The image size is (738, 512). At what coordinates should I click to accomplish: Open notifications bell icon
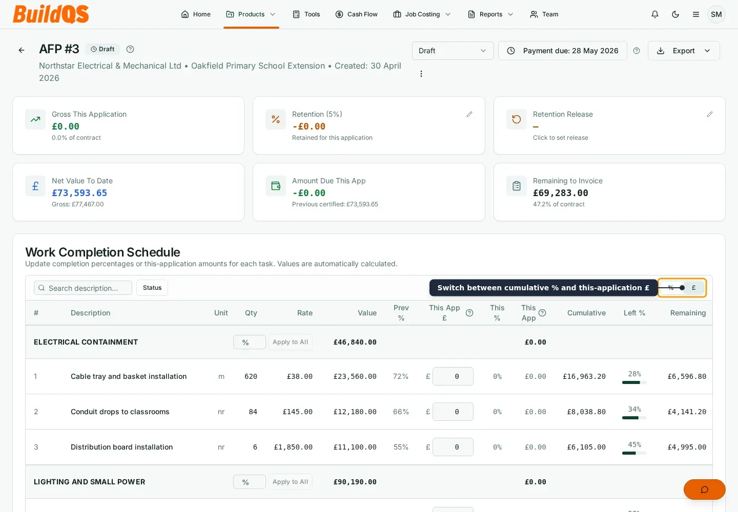(x=655, y=14)
